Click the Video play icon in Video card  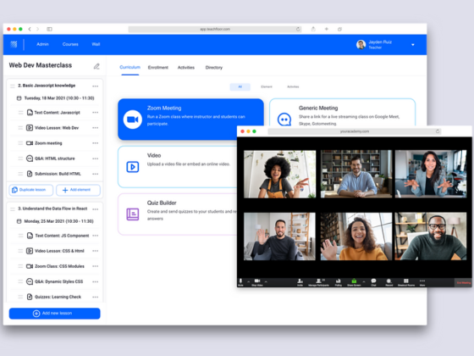click(x=132, y=167)
